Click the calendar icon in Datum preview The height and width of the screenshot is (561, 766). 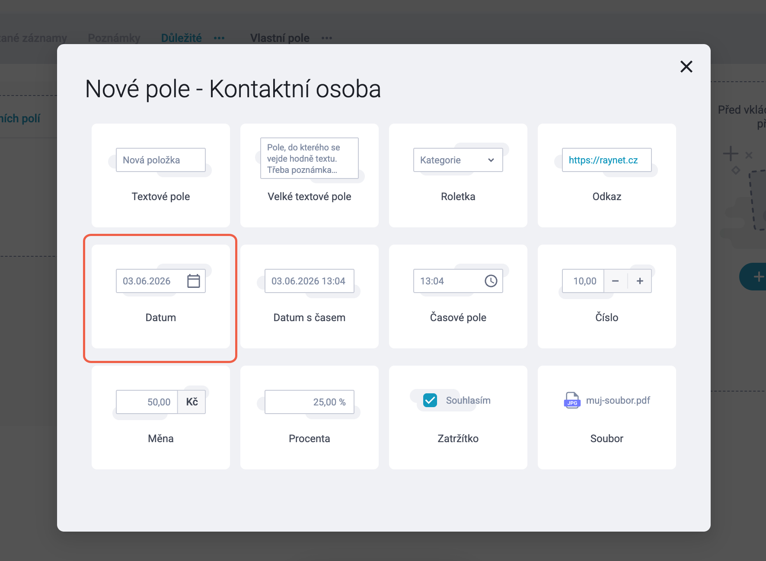pyautogui.click(x=193, y=281)
